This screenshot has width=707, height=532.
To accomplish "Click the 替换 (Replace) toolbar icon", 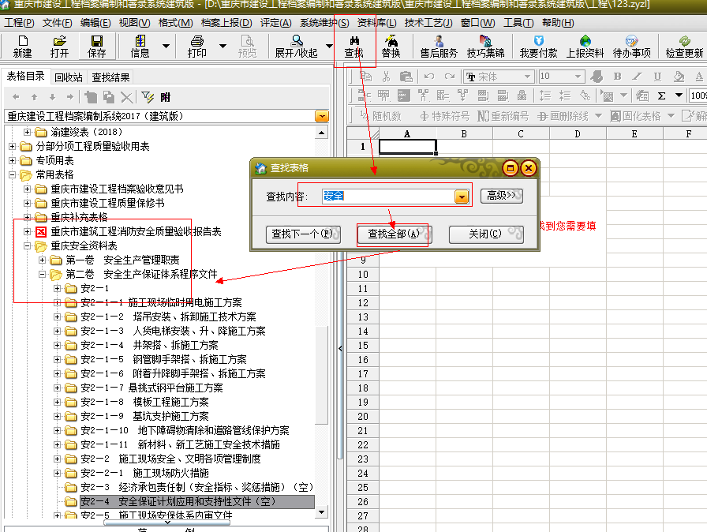I will [x=391, y=46].
